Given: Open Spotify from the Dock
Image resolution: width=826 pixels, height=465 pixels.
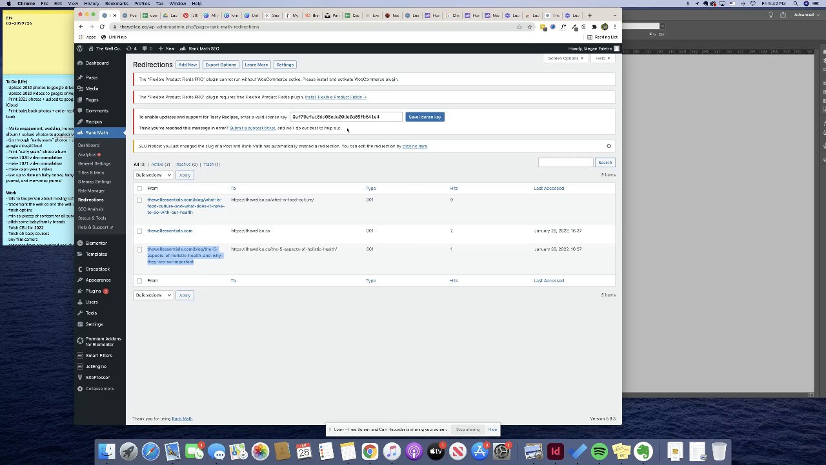Looking at the screenshot, I should click(599, 451).
